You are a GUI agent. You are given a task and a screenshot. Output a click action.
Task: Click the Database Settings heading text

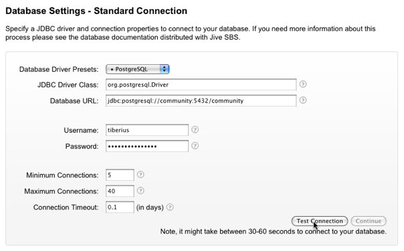(96, 11)
